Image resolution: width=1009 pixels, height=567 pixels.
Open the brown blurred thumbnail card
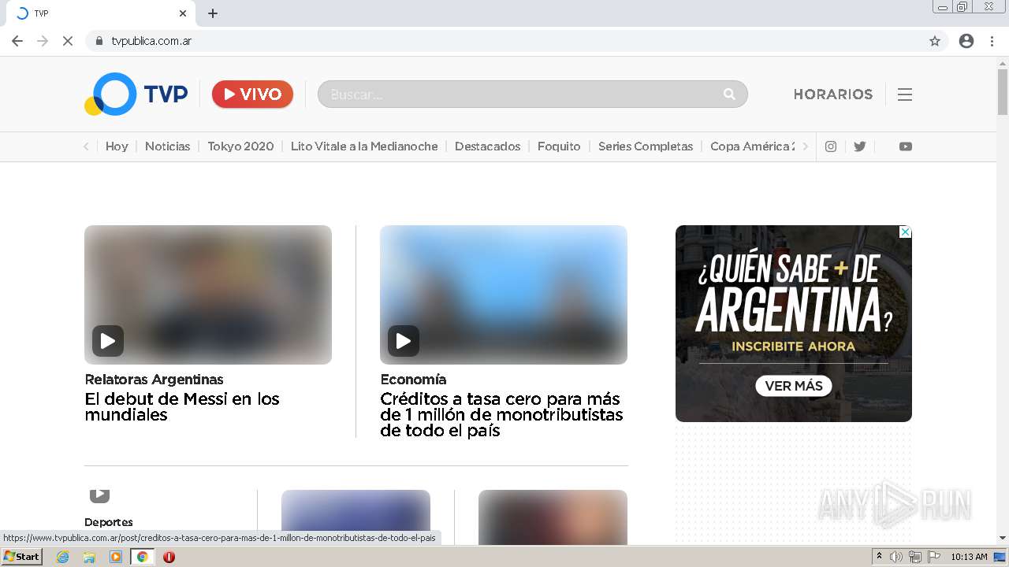click(553, 517)
